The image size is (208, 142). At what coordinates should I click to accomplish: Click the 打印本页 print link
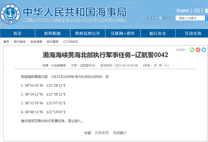pyautogui.click(x=102, y=133)
